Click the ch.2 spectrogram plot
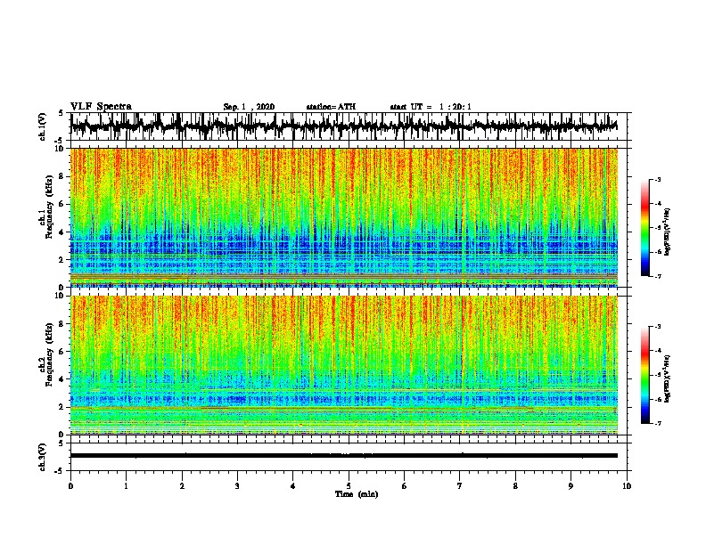 (343, 365)
